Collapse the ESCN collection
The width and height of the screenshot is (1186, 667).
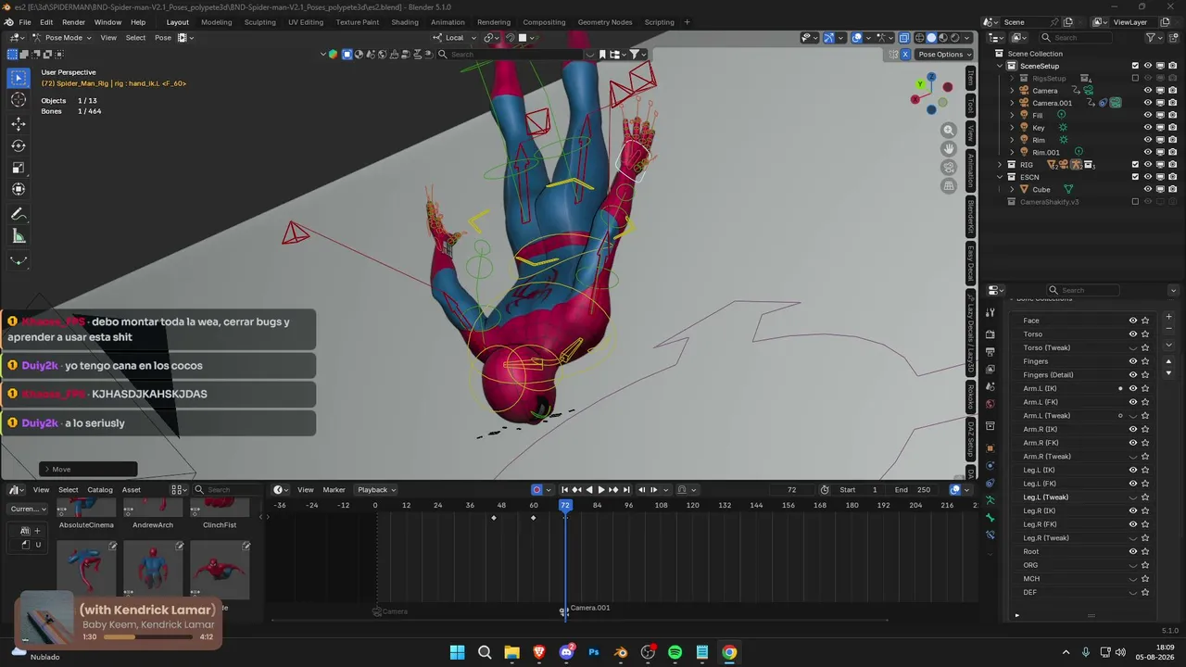pos(1000,177)
